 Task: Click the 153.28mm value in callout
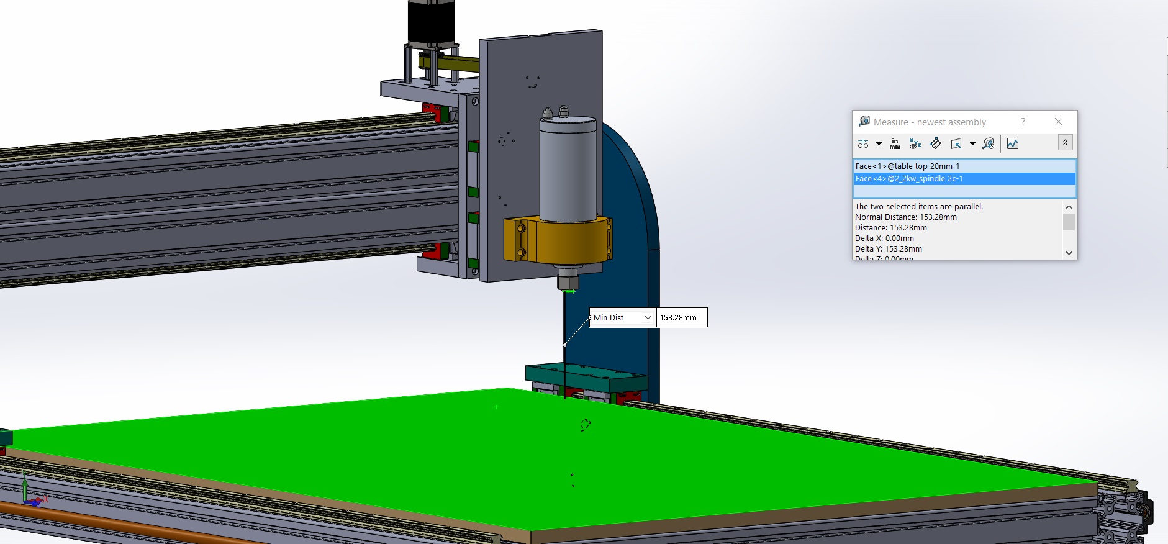(681, 317)
